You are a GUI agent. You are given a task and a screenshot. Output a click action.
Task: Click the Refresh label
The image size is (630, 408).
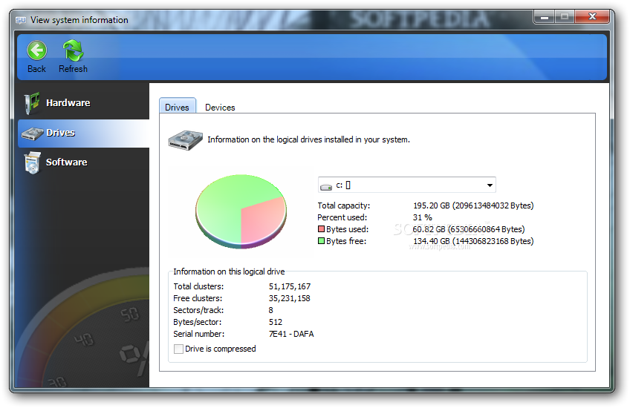click(x=73, y=69)
